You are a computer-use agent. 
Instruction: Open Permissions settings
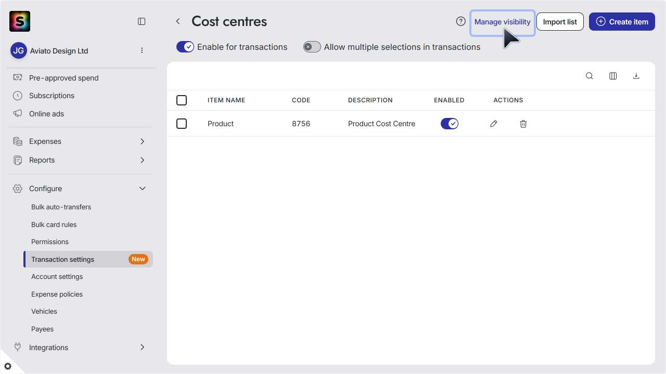pyautogui.click(x=50, y=242)
